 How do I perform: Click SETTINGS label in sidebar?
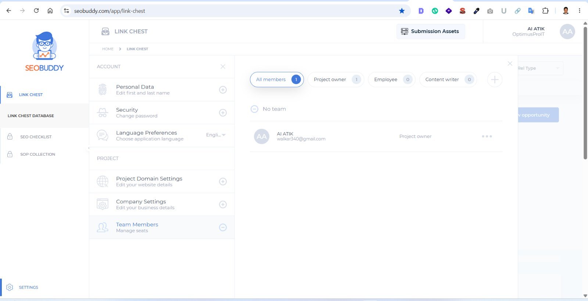pos(29,287)
